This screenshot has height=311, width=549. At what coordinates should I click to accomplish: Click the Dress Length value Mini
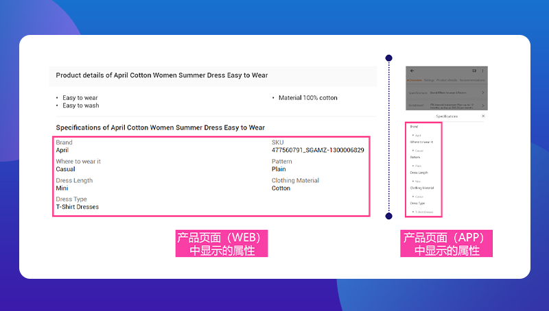click(62, 188)
